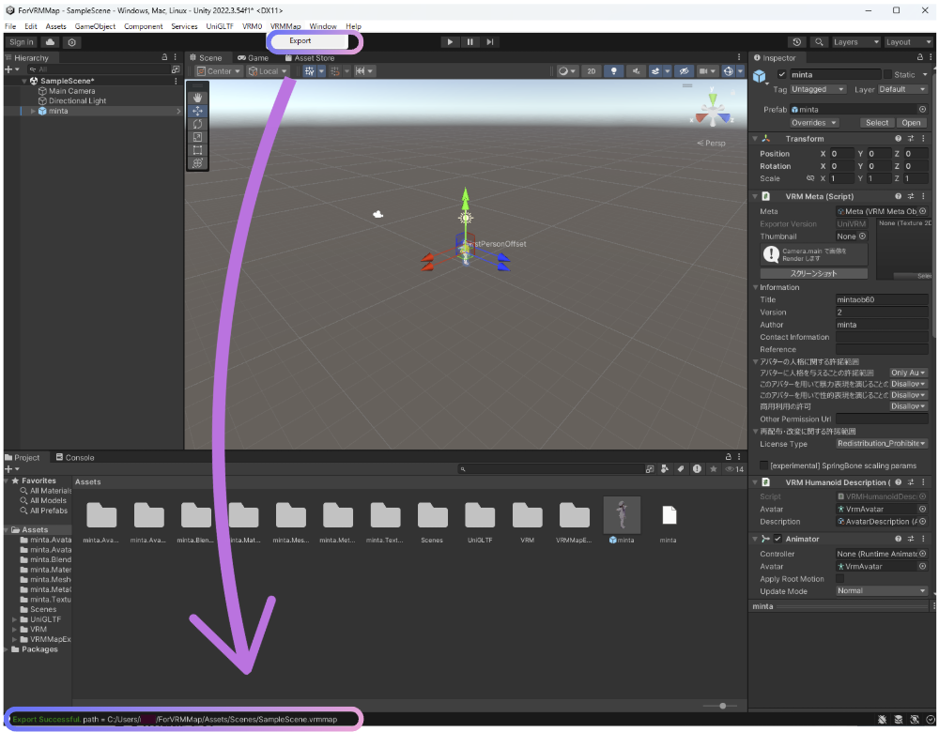Select the Scale tool
Screen dimensions: 939x732
(x=197, y=137)
